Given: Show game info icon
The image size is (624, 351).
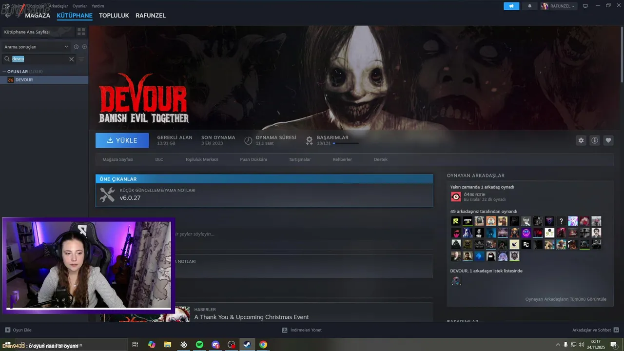Looking at the screenshot, I should [595, 140].
